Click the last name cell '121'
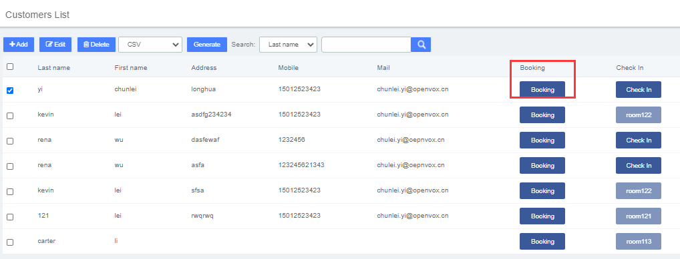This screenshot has height=259, width=680. tap(43, 216)
